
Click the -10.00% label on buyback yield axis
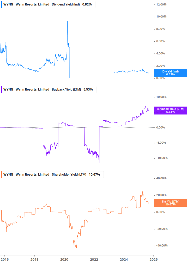[x=162, y=158]
